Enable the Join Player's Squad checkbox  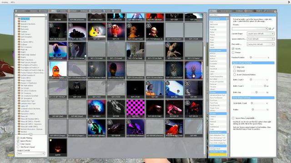[18, 147]
